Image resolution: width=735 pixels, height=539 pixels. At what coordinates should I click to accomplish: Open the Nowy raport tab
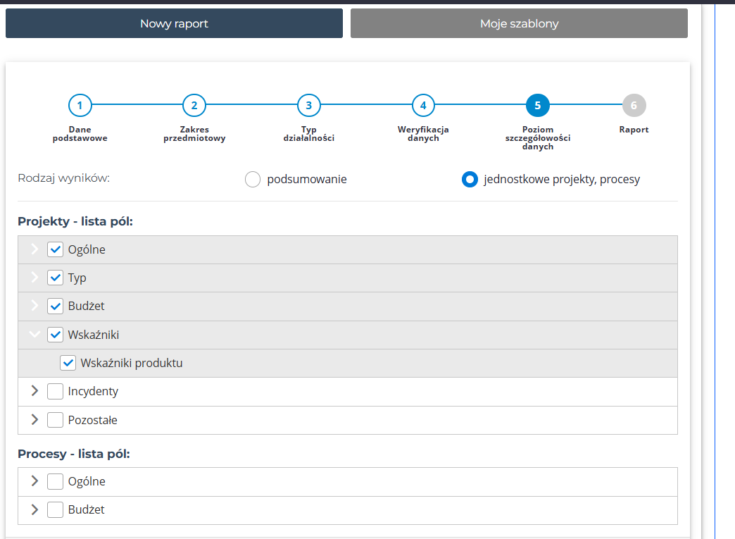coord(174,23)
